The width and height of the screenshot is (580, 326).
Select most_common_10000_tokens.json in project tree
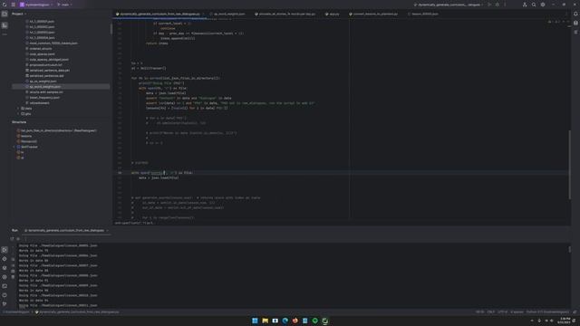(53, 43)
